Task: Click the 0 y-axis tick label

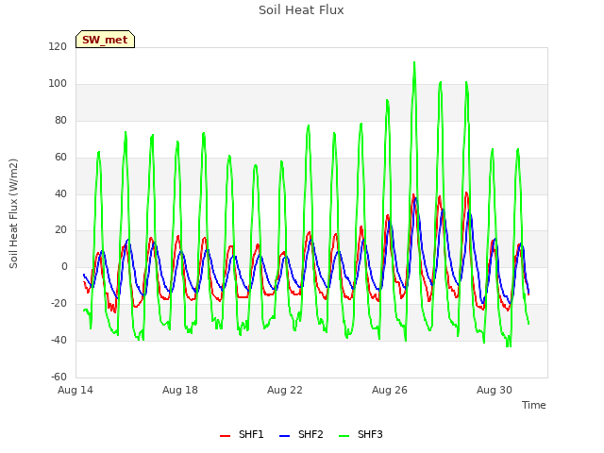Action: (x=64, y=266)
